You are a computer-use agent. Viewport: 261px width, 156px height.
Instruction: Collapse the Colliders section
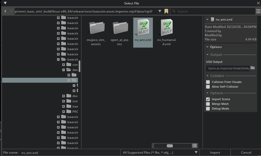(x=207, y=76)
